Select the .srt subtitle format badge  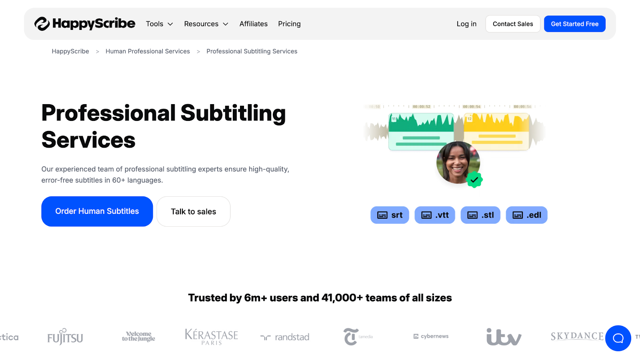click(389, 215)
